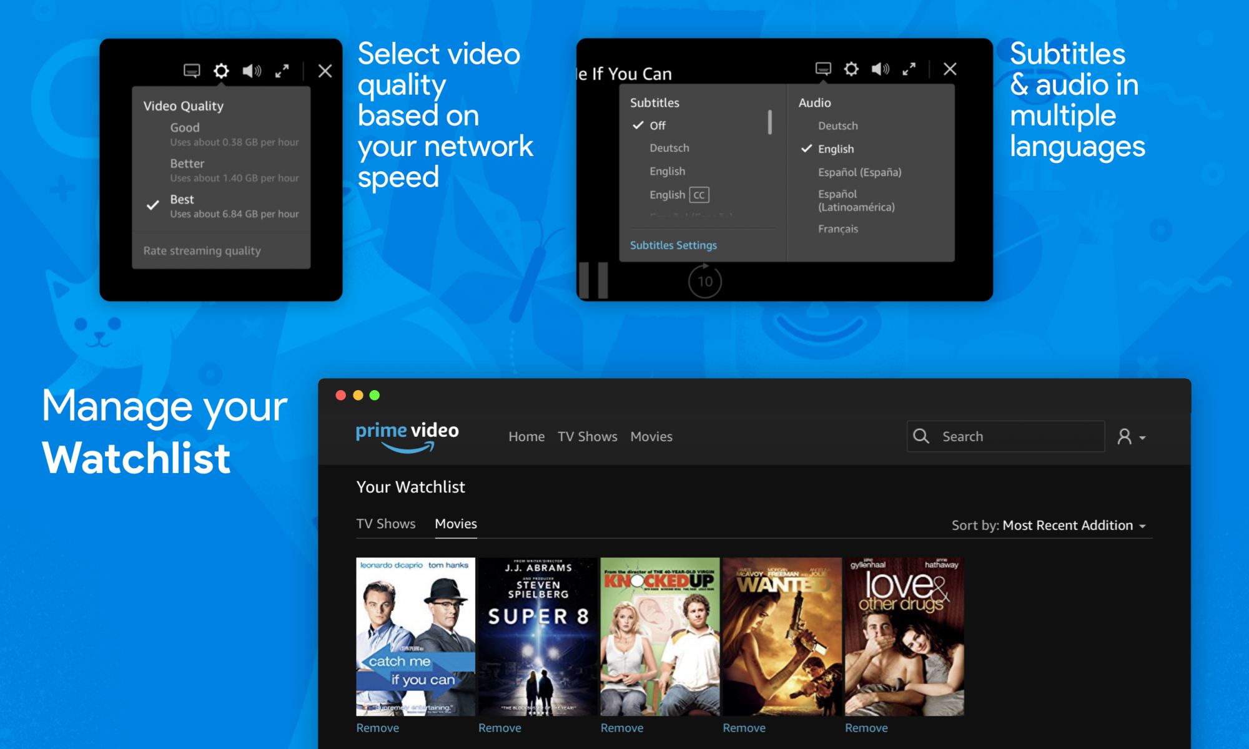Remove Wanted from watchlist
Viewport: 1249px width, 749px height.
click(x=744, y=728)
